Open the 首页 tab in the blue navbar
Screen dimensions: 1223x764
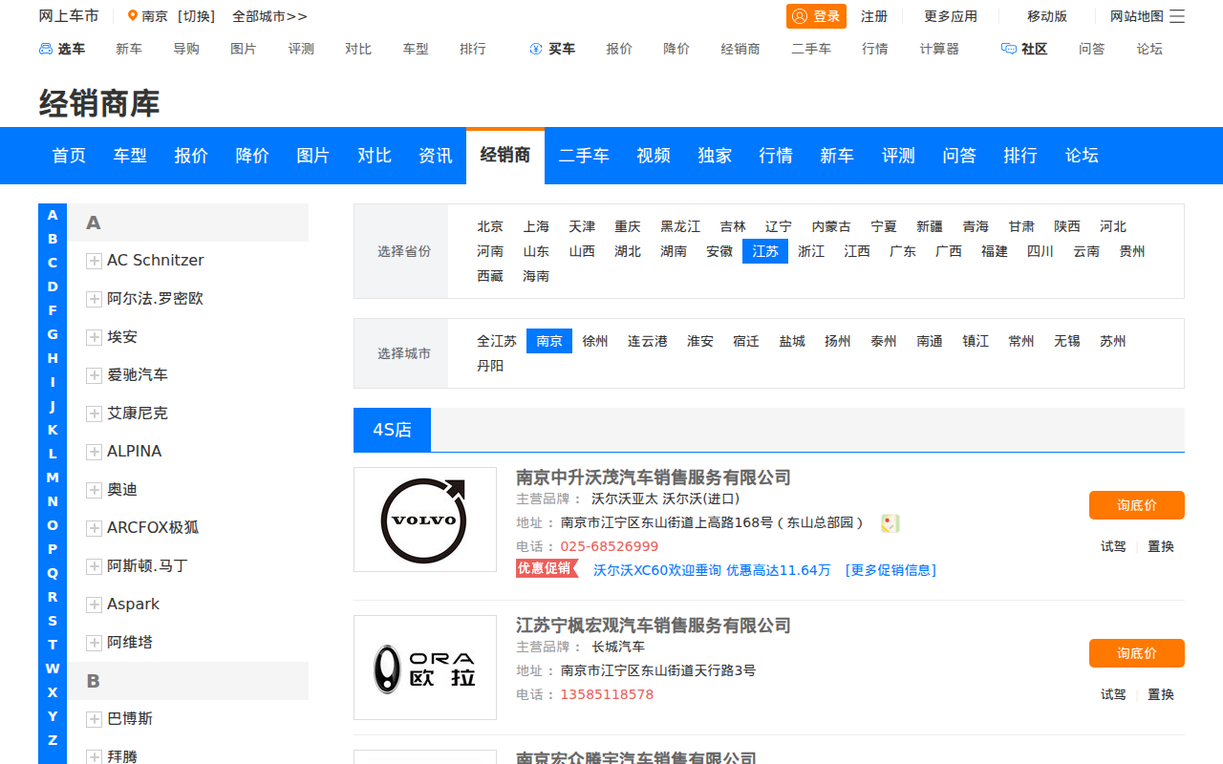click(69, 156)
